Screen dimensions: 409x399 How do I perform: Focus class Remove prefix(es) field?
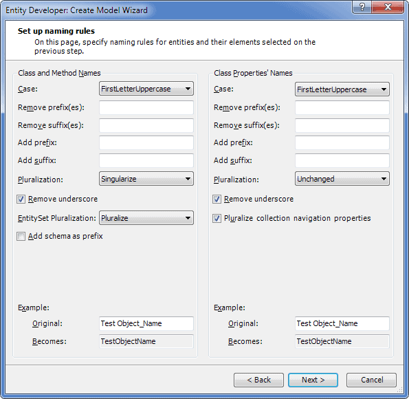[146, 107]
